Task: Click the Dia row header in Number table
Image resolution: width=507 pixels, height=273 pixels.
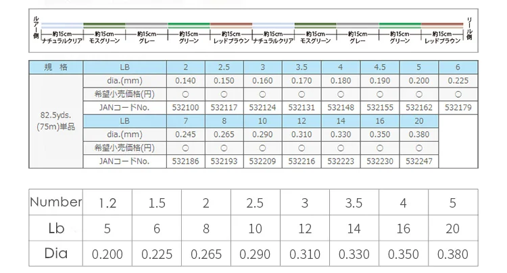Action: click(x=56, y=253)
